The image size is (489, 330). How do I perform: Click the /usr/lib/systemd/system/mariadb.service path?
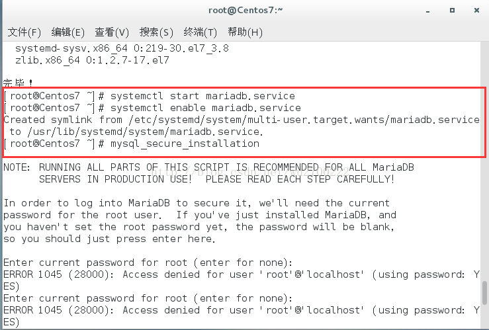[146, 132]
